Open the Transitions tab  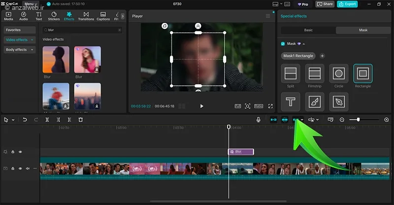86,16
